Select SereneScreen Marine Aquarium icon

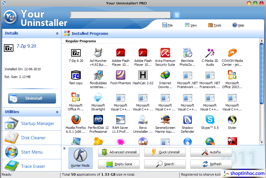point(165,120)
